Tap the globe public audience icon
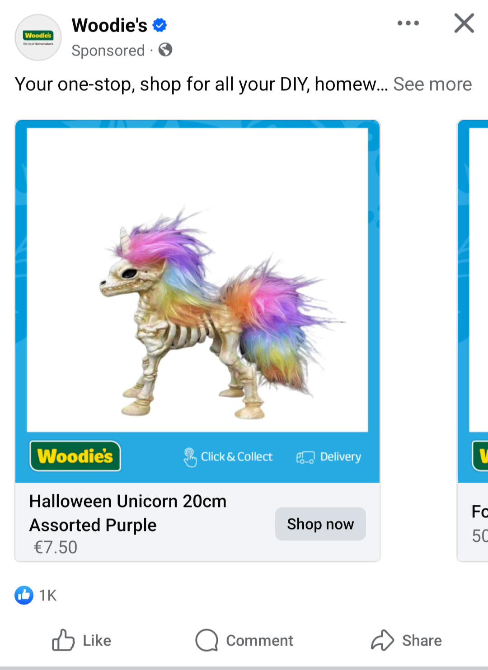 pos(165,50)
